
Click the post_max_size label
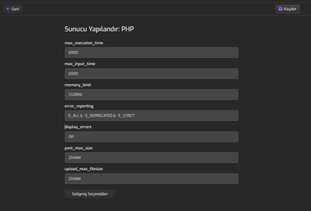pos(78,148)
